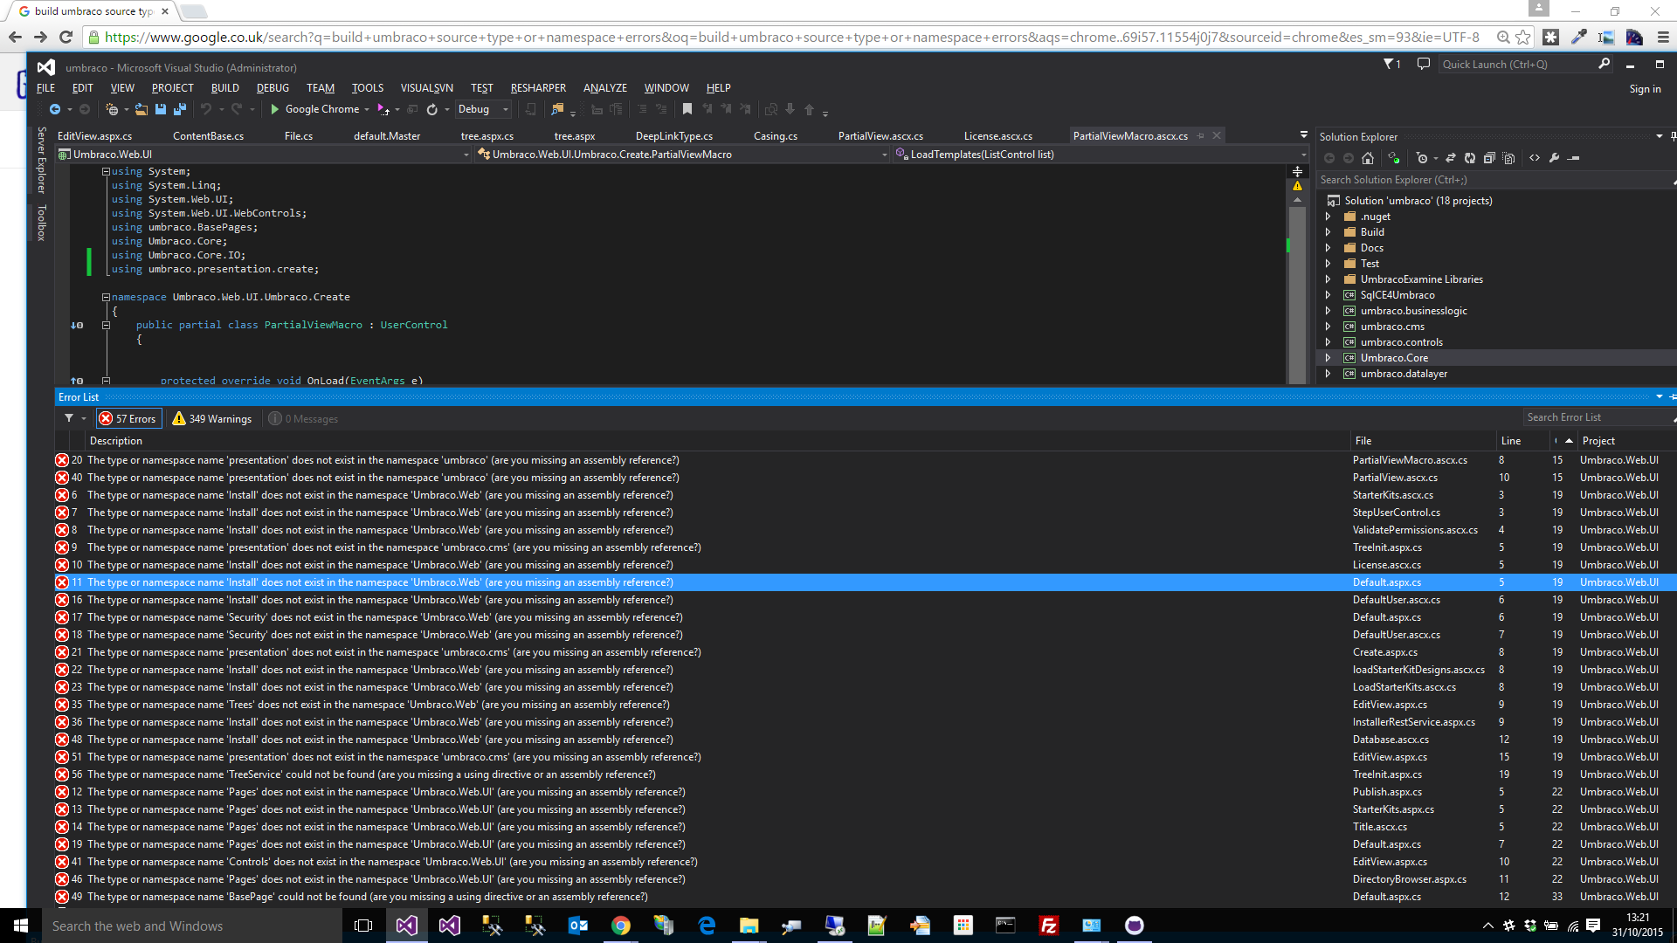The width and height of the screenshot is (1677, 943).
Task: Click the Save All icon
Action: [x=180, y=110]
